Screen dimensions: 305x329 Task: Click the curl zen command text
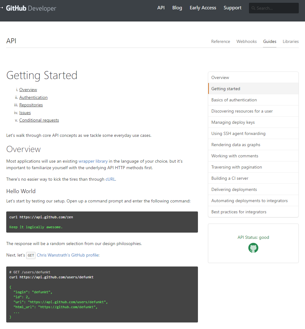pos(41,217)
